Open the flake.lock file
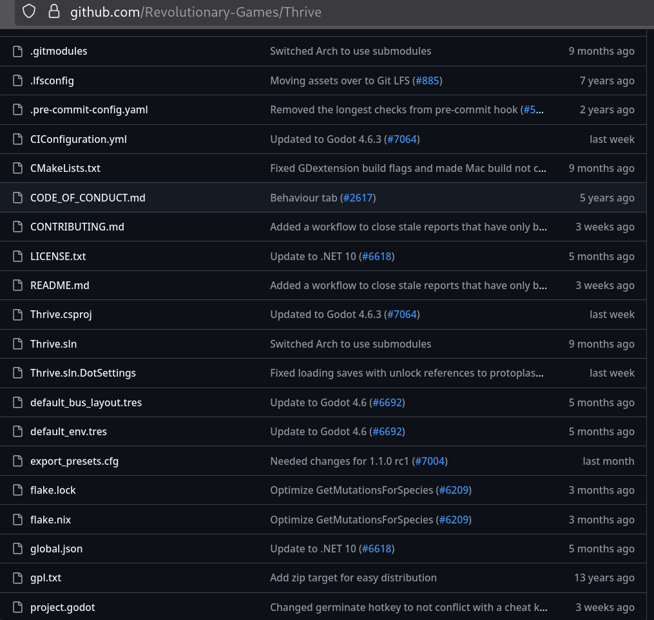Viewport: 654px width, 620px height. coord(53,490)
